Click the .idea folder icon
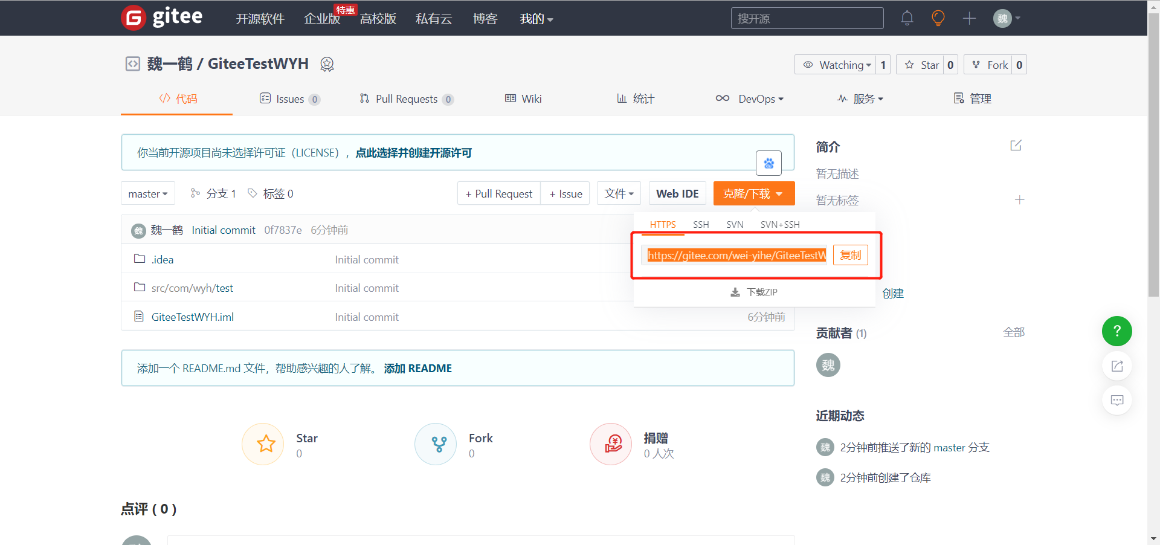Viewport: 1160px width, 545px height. [140, 259]
